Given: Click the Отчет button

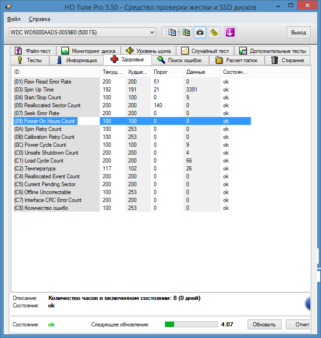Looking at the screenshot, I should (299, 325).
